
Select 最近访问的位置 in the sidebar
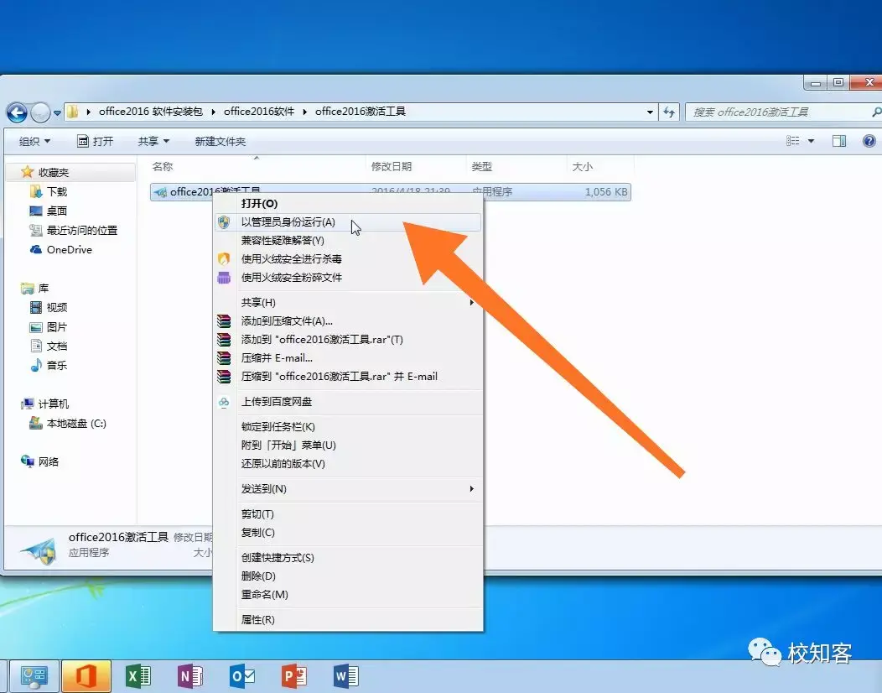pos(73,230)
